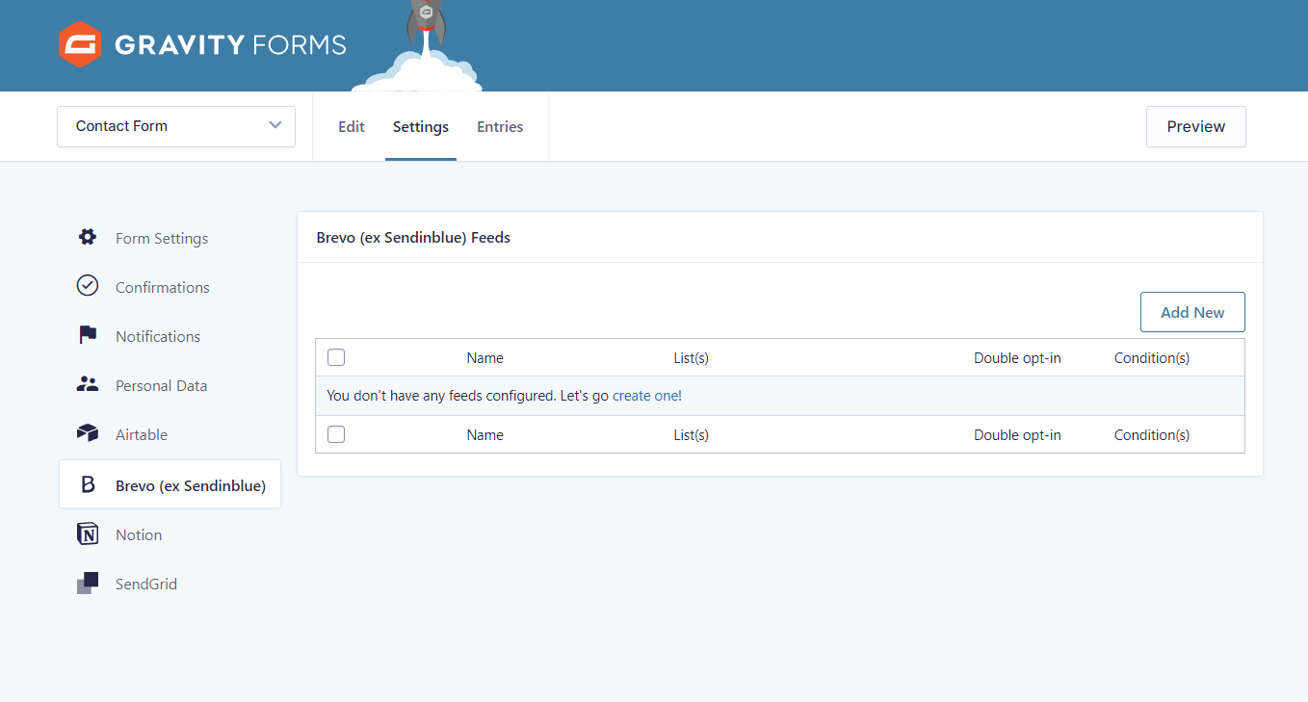Open the Contact Form selector dropdown
Image resolution: width=1308 pixels, height=702 pixels.
[x=176, y=126]
